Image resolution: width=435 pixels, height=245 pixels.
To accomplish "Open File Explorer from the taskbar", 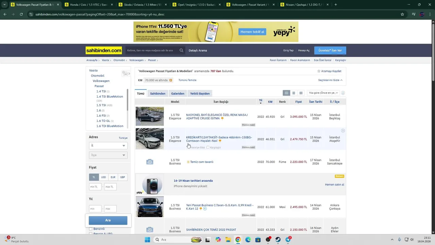I will [x=228, y=240].
